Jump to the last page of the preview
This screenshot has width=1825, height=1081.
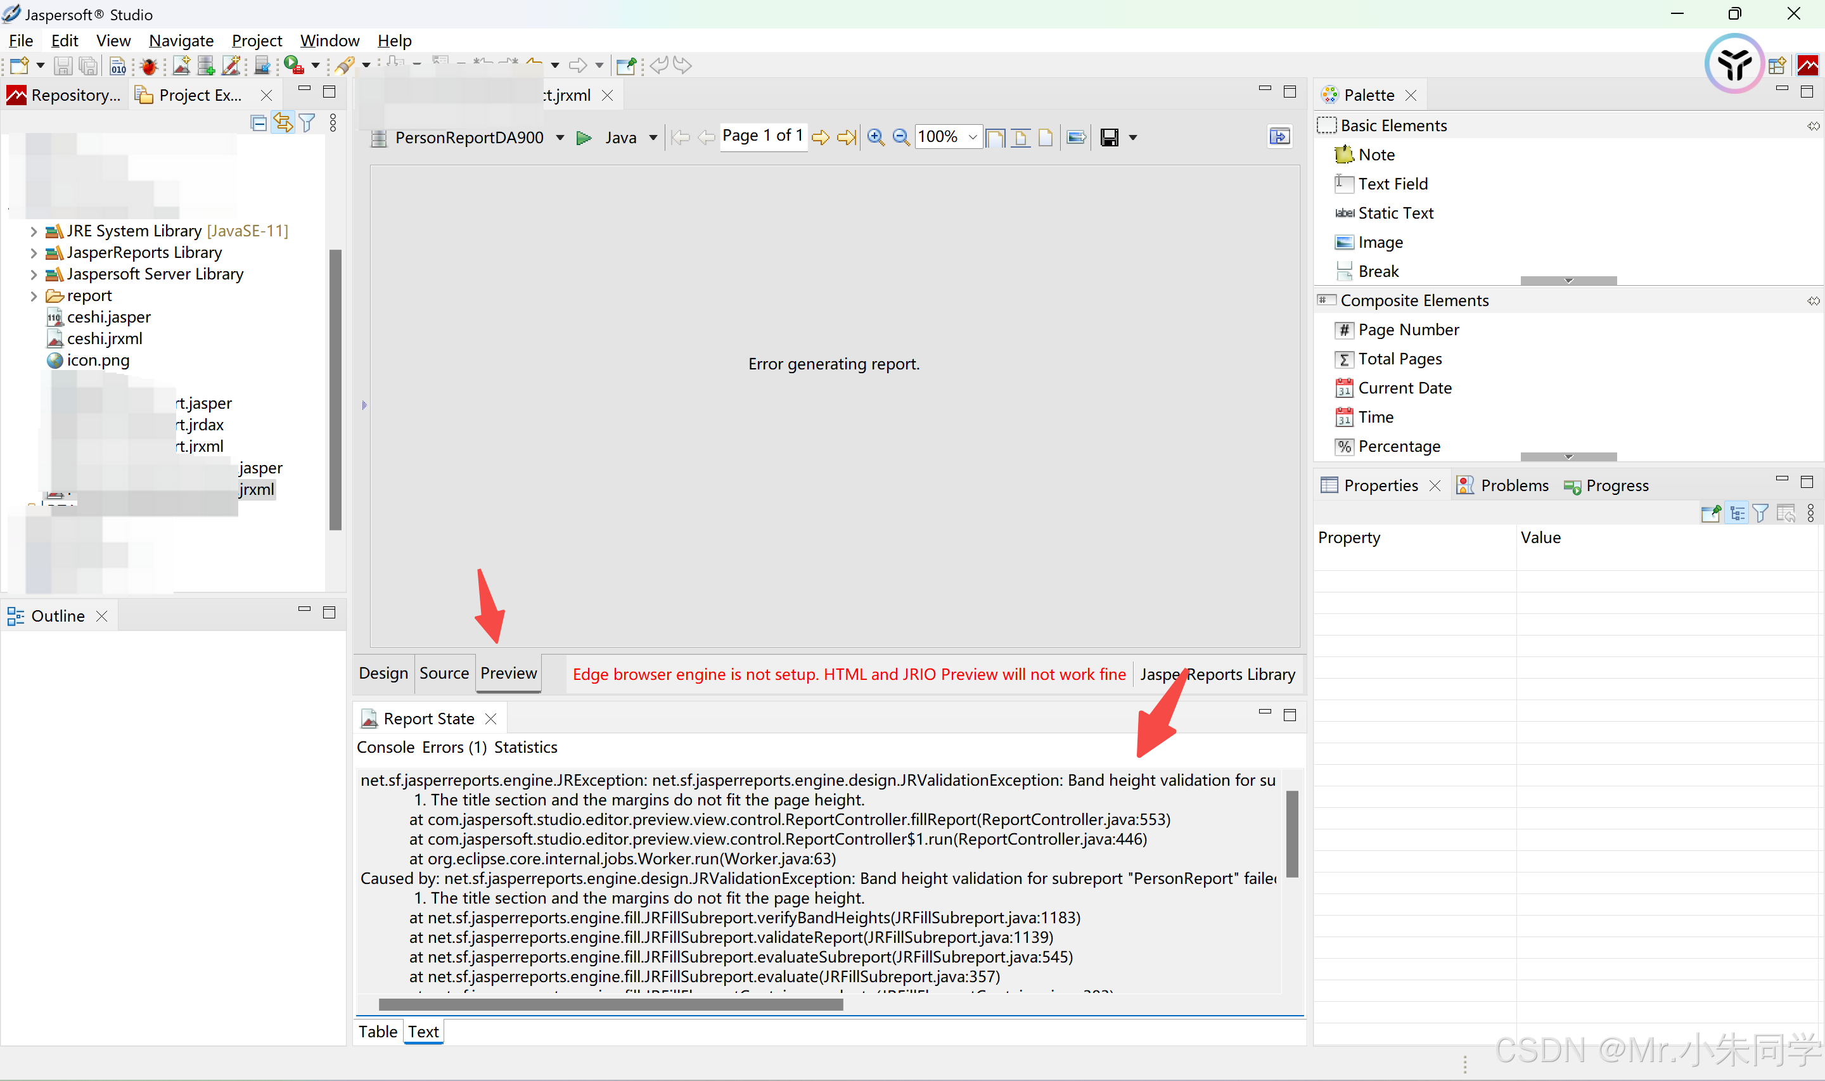(x=845, y=137)
